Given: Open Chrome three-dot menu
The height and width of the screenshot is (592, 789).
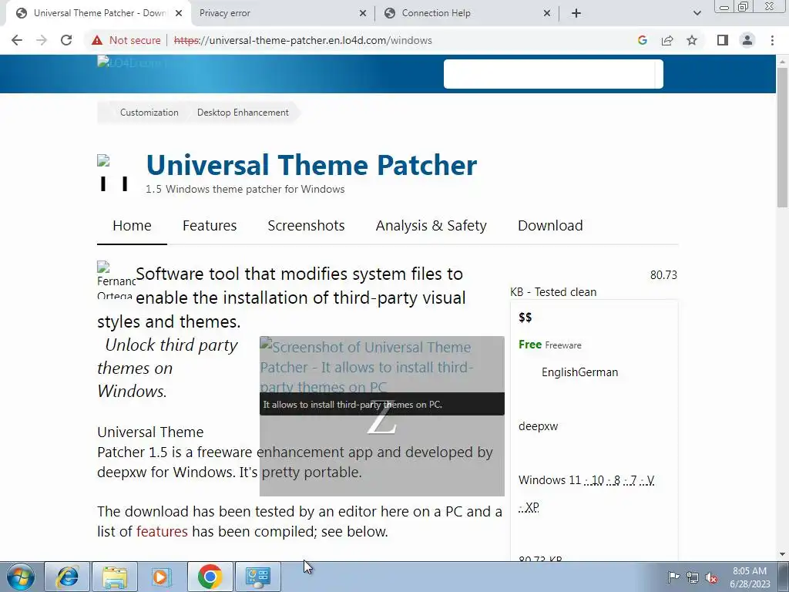Looking at the screenshot, I should tap(772, 40).
